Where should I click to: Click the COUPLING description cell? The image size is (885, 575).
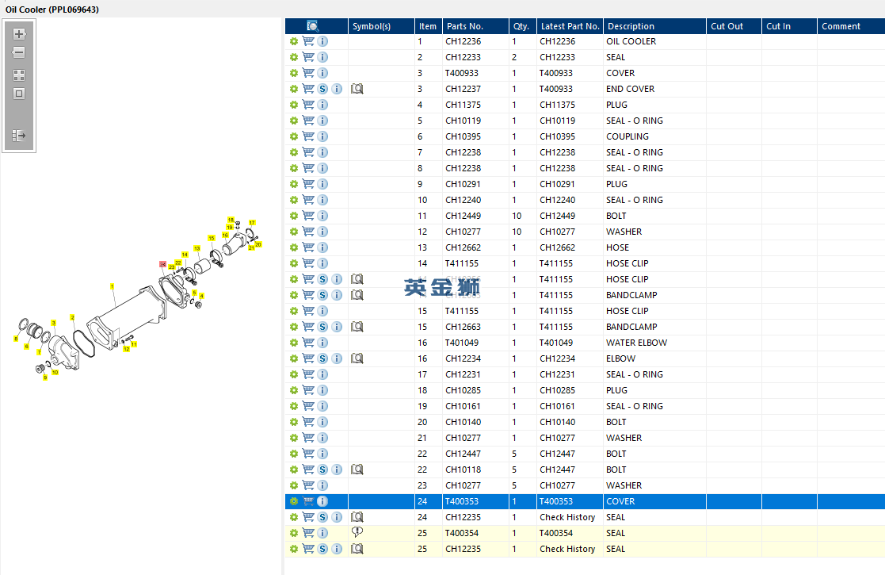[628, 136]
